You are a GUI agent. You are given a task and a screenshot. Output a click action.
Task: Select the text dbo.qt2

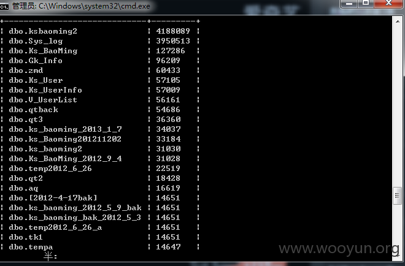point(26,178)
